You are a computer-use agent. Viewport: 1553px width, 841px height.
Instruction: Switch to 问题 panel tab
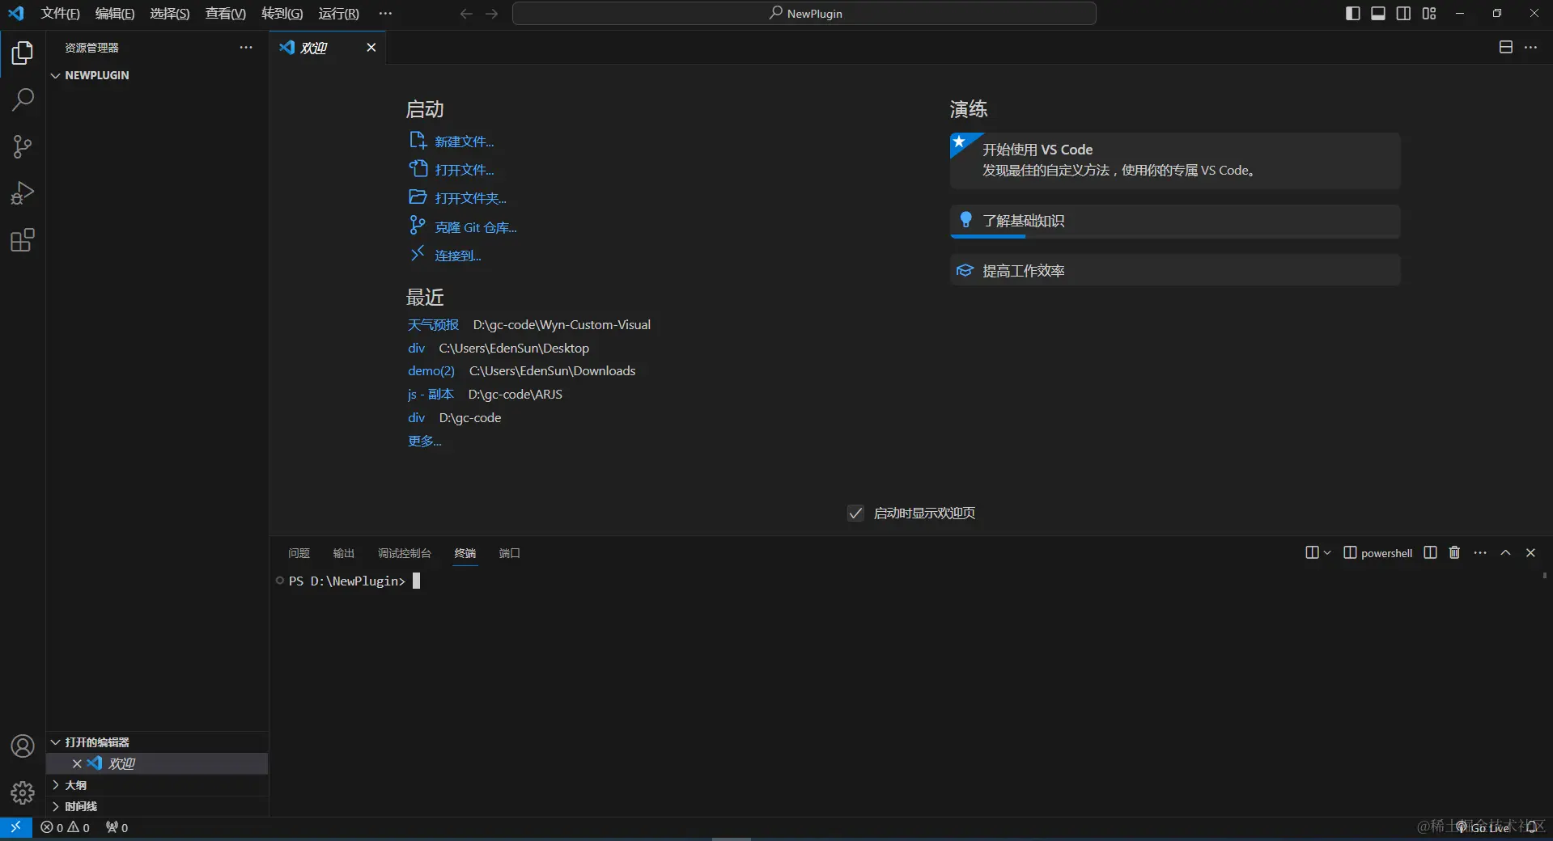[x=299, y=553]
